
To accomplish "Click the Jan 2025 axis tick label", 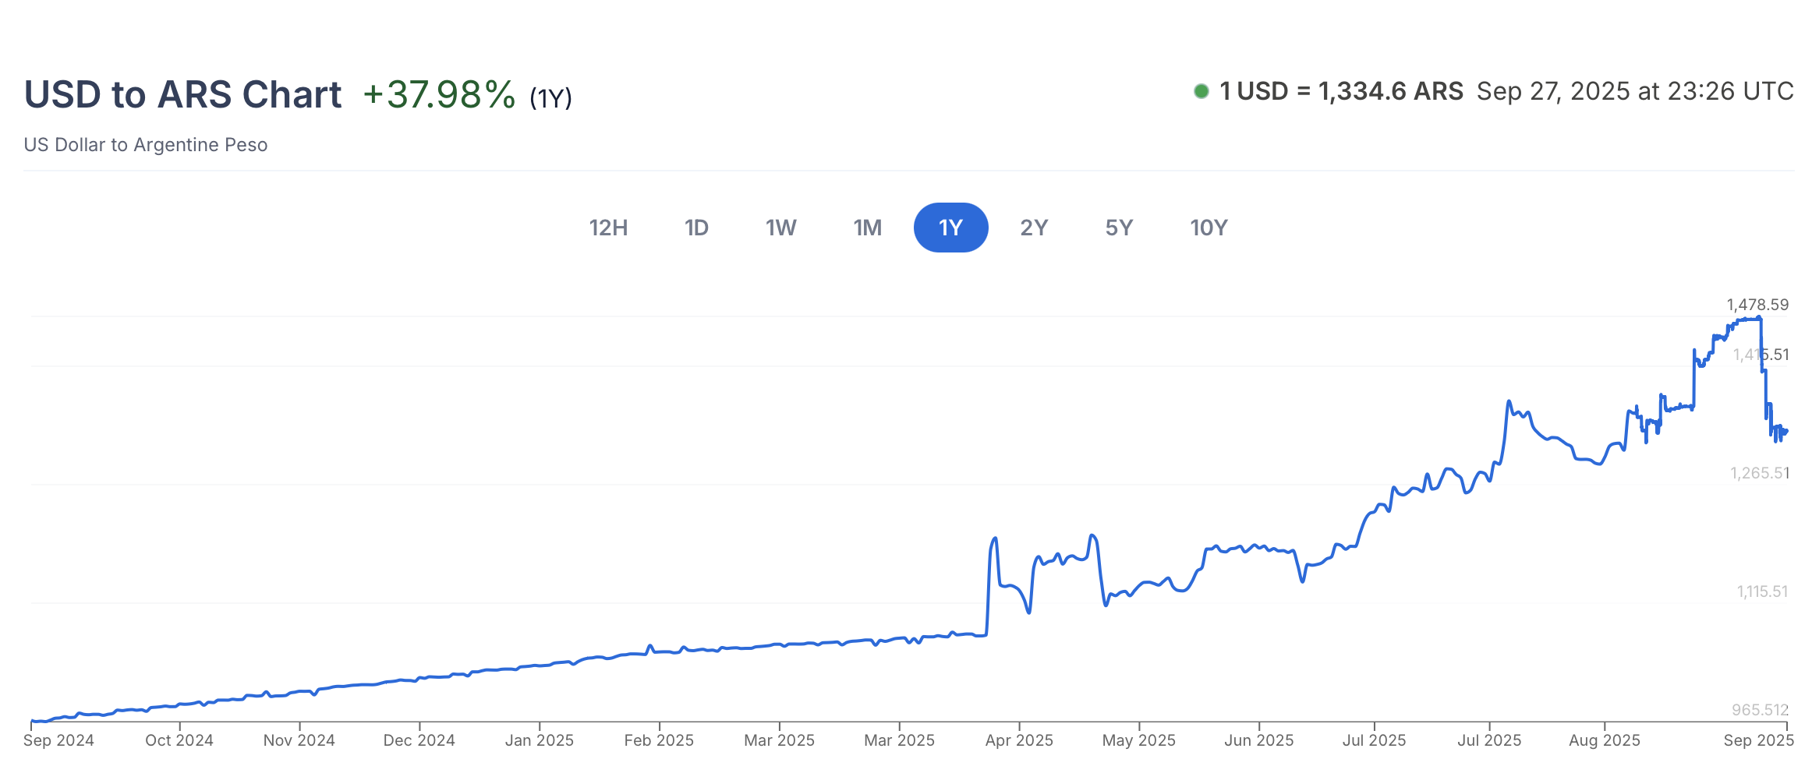I will (539, 740).
